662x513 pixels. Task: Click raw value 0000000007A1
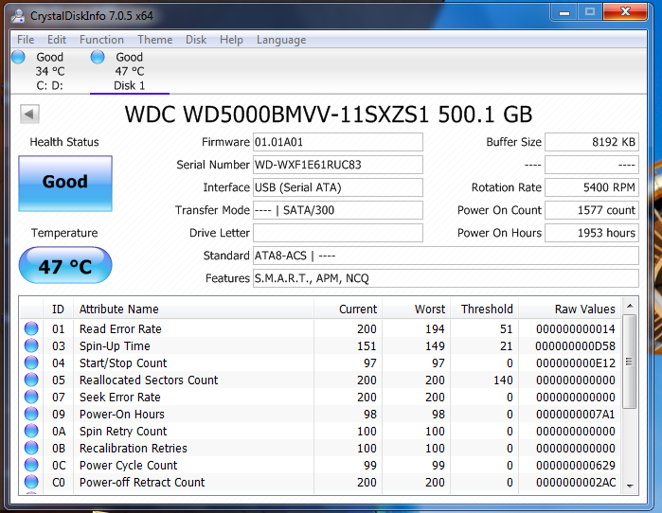click(576, 415)
